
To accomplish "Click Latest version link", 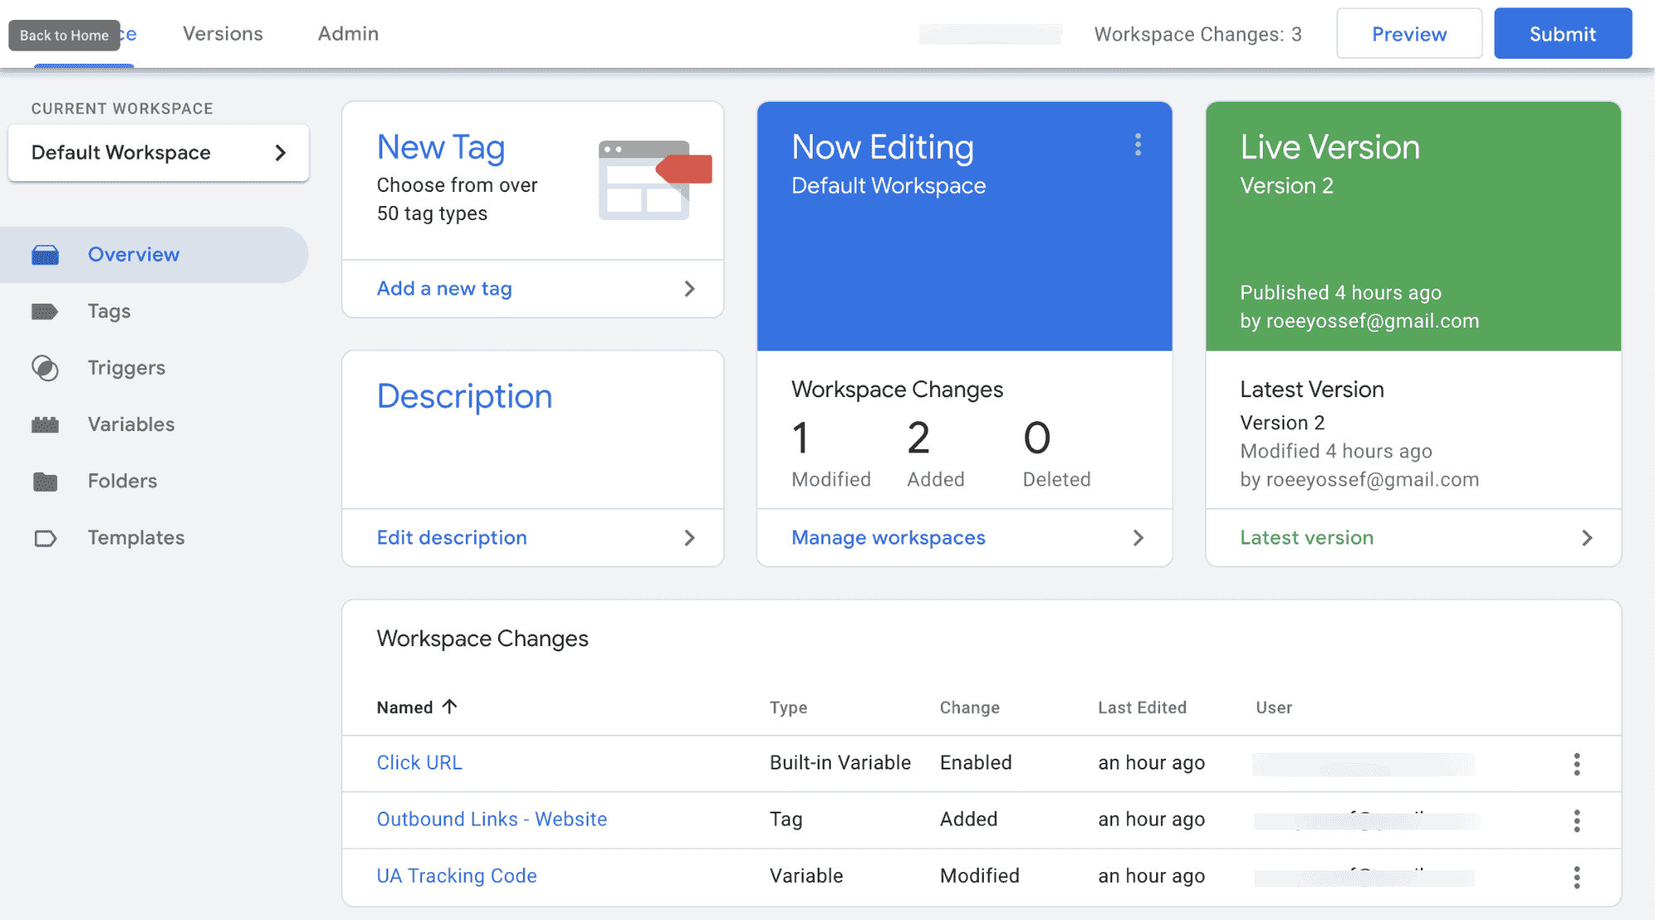I will tap(1307, 538).
